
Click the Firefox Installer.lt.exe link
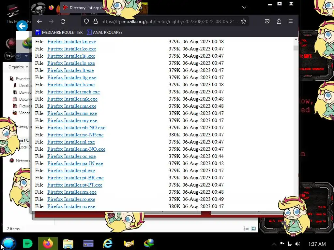[x=70, y=70]
